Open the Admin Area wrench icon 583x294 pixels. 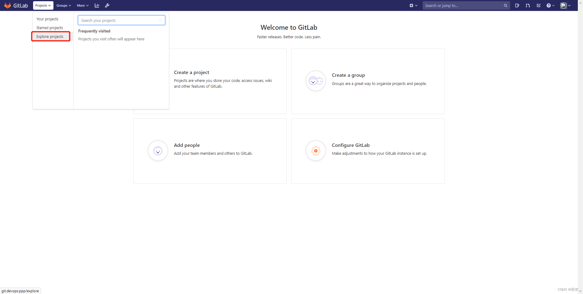coord(107,5)
